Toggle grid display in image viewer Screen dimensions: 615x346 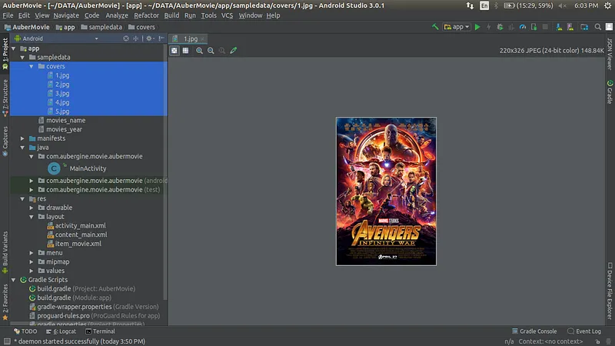click(185, 50)
